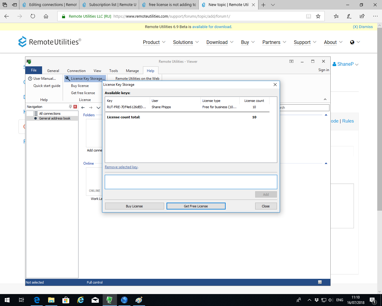Viewport: 382px width, 306px height.
Task: Open Paint from the Windows taskbar
Action: [x=139, y=300]
